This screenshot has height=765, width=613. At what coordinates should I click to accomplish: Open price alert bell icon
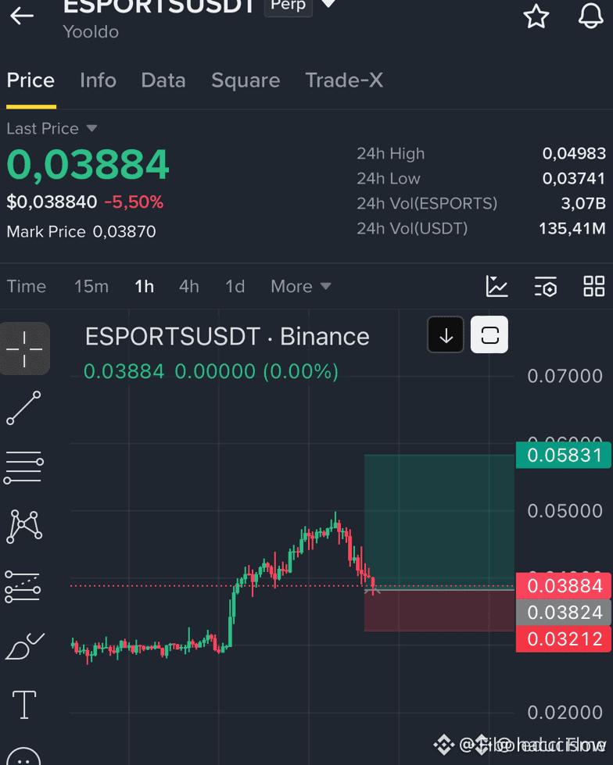tap(590, 16)
